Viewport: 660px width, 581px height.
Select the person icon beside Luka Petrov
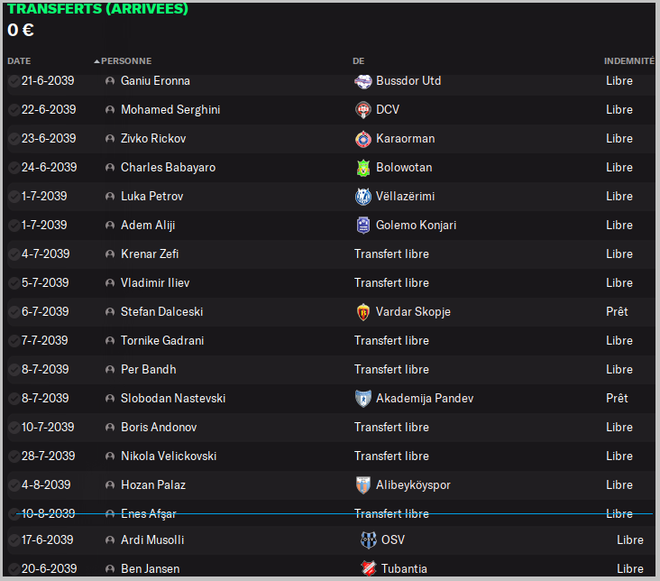[110, 197]
